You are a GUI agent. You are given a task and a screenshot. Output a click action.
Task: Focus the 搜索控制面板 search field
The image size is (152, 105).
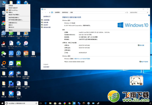click(139, 12)
